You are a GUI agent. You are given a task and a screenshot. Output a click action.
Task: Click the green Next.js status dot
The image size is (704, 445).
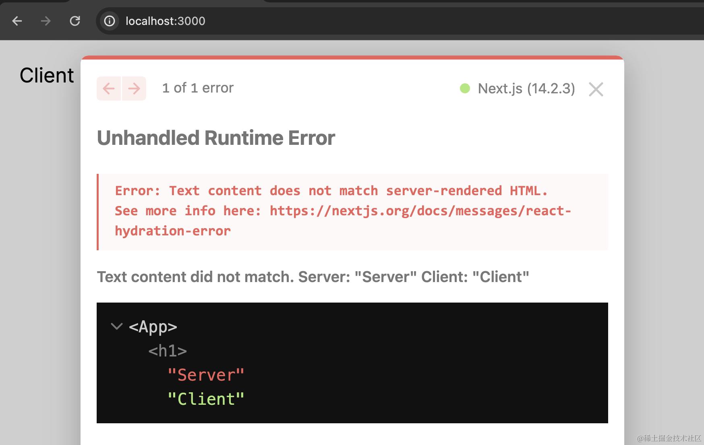(465, 88)
